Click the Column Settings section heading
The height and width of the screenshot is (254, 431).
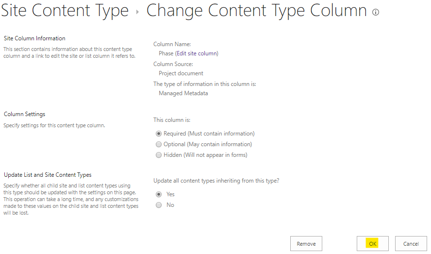click(24, 114)
